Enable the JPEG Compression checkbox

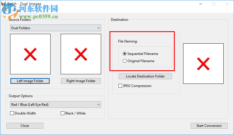[x=120, y=86]
